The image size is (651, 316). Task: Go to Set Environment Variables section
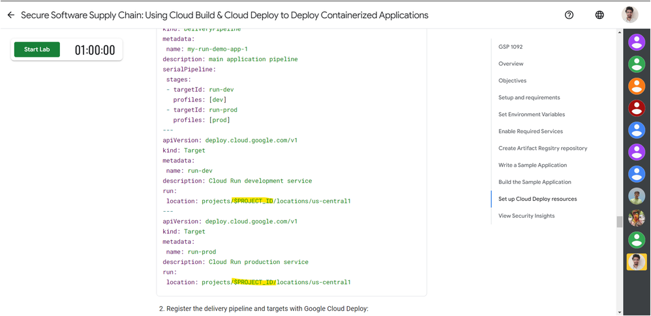532,115
